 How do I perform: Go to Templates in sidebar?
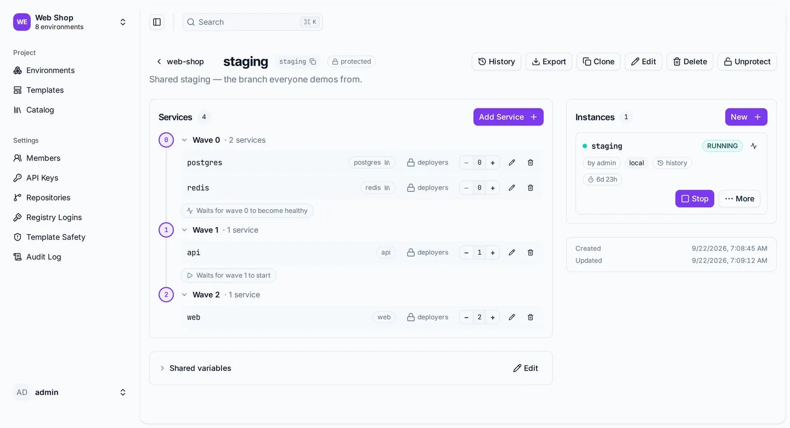70,90
